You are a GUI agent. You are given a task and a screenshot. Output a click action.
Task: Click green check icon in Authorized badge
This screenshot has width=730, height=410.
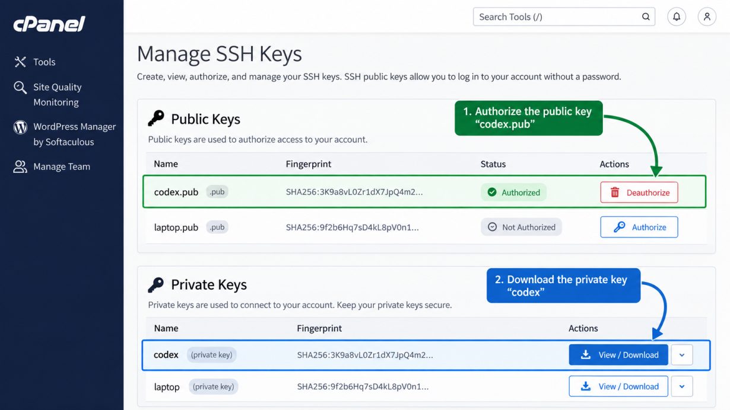coord(491,193)
